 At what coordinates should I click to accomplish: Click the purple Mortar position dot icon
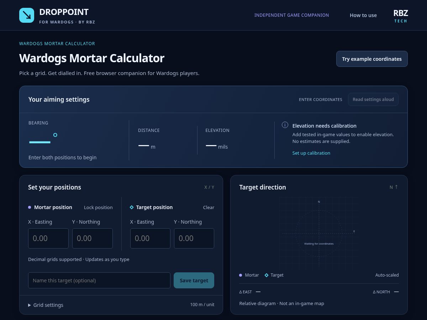pos(30,207)
